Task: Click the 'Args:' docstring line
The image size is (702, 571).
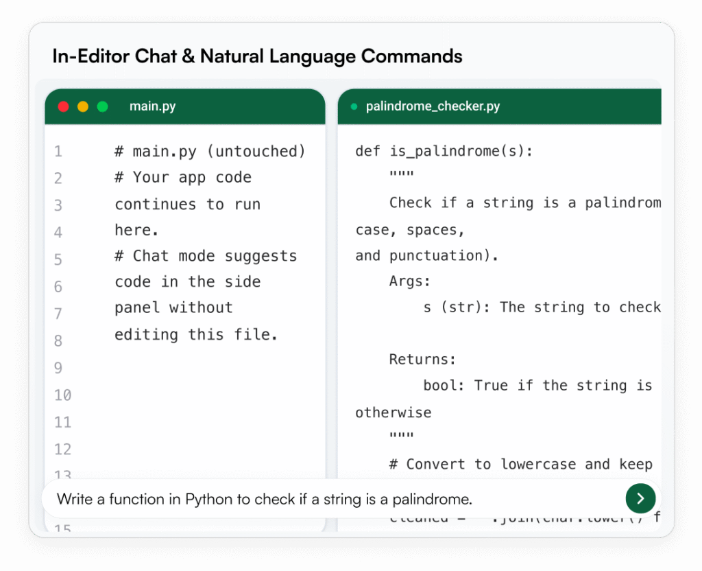Action: click(x=411, y=281)
